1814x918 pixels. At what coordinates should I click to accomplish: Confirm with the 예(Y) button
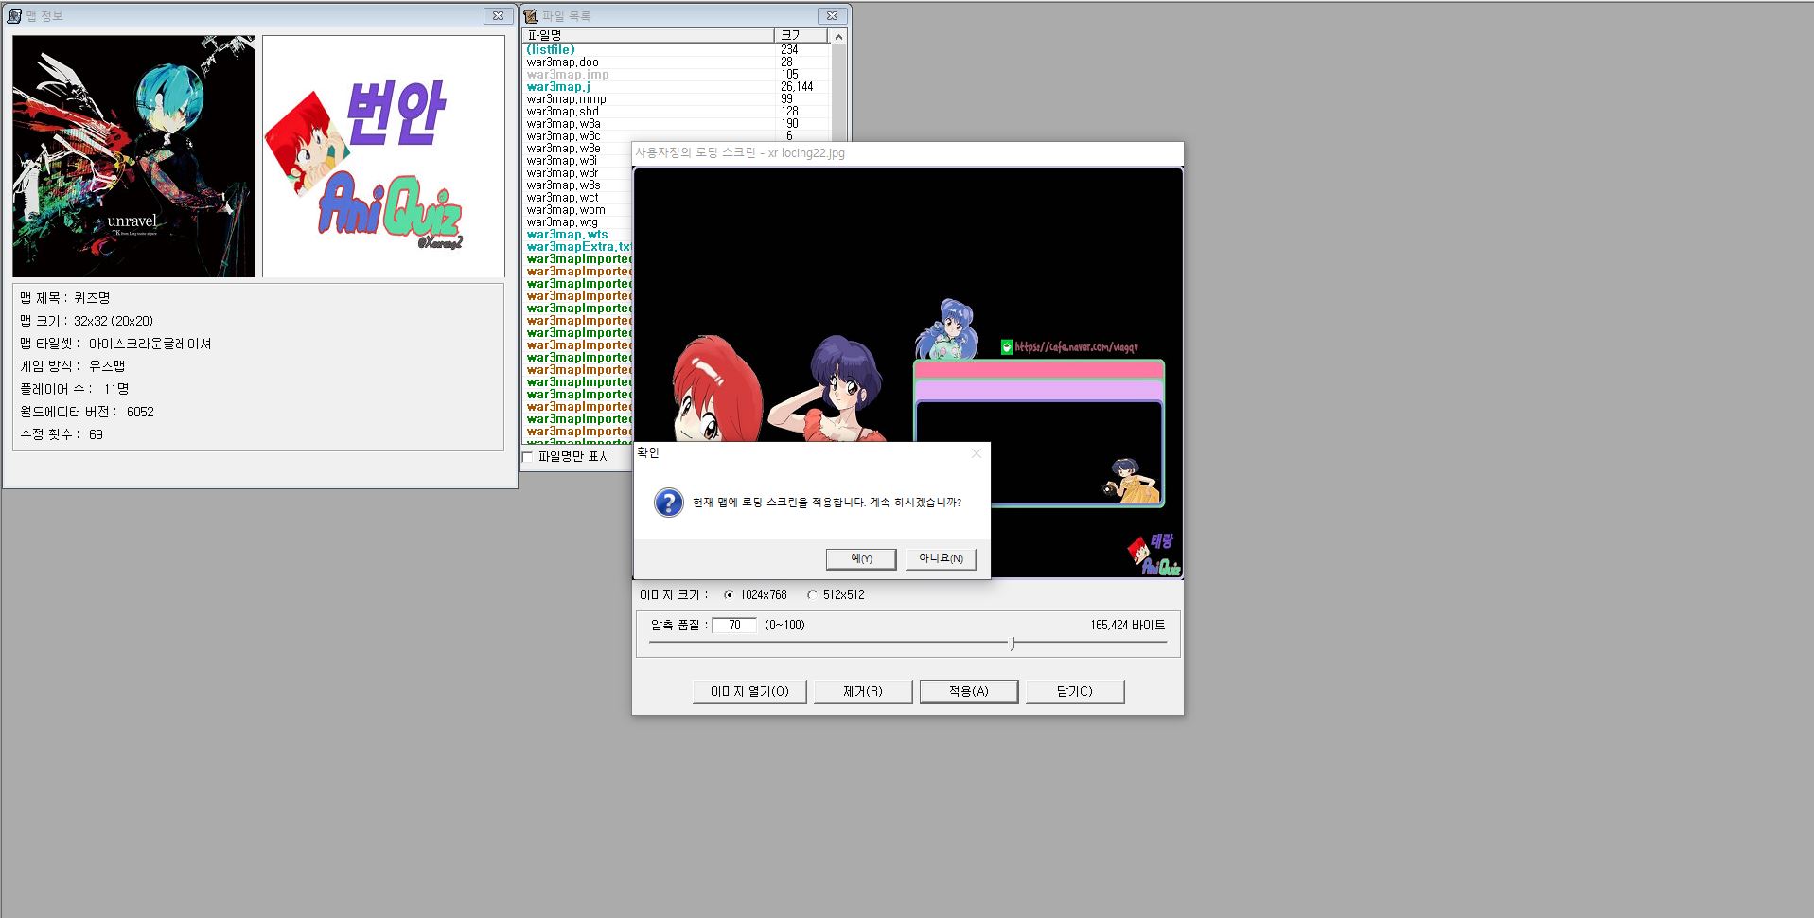click(861, 558)
